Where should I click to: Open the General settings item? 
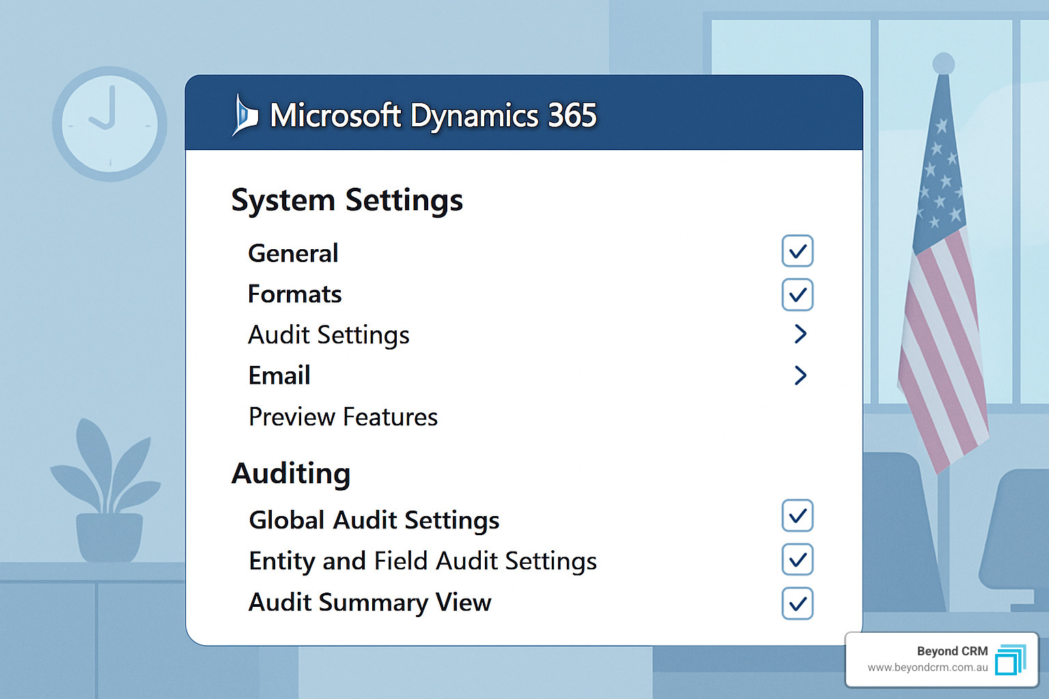(x=293, y=253)
